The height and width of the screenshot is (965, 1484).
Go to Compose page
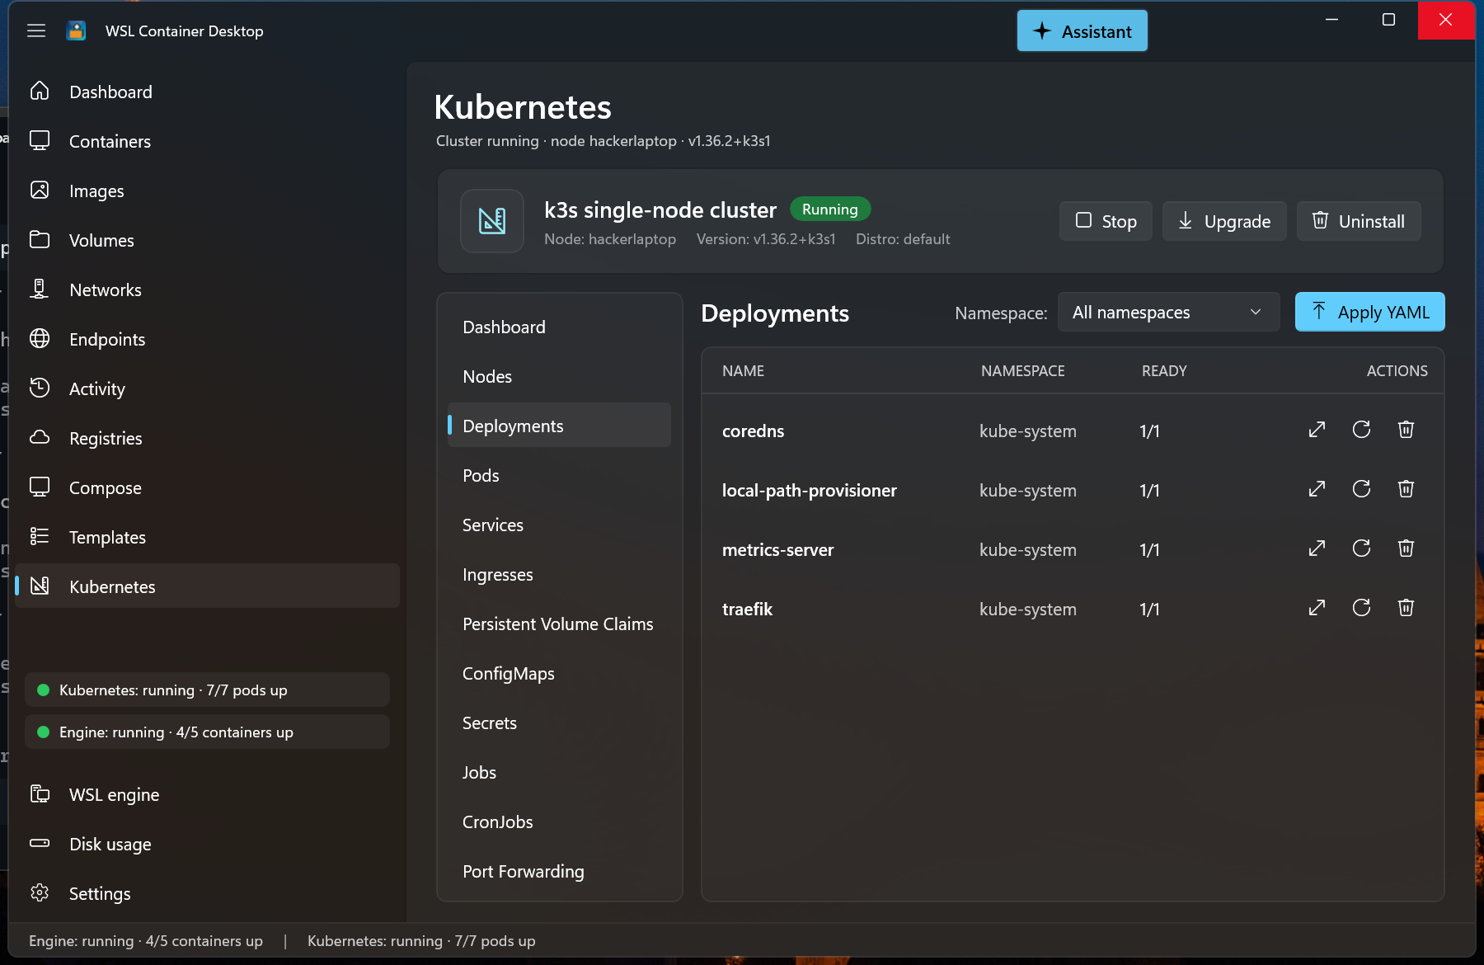[x=207, y=487]
